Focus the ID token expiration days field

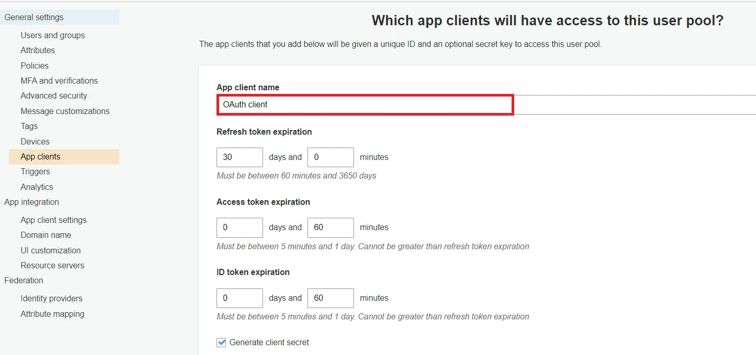240,298
